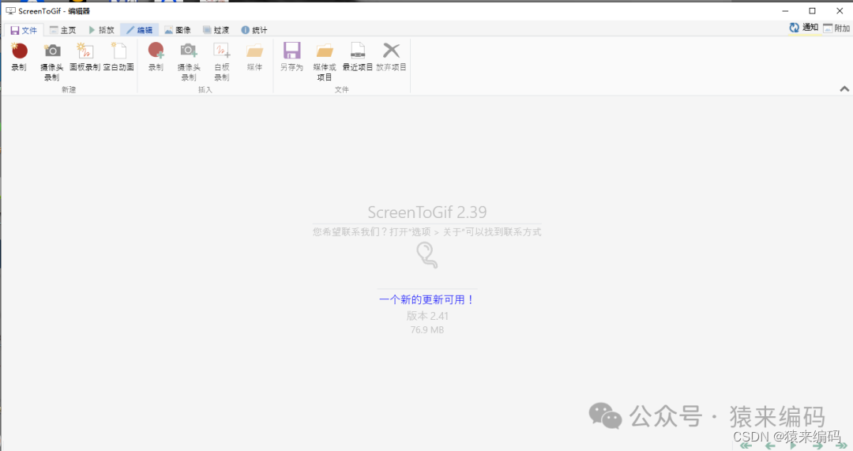Go to next frame right arrow
This screenshot has height=451, width=853.
click(817, 446)
